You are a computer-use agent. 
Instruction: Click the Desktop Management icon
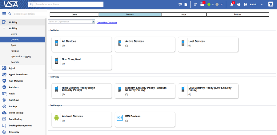pos(4,125)
